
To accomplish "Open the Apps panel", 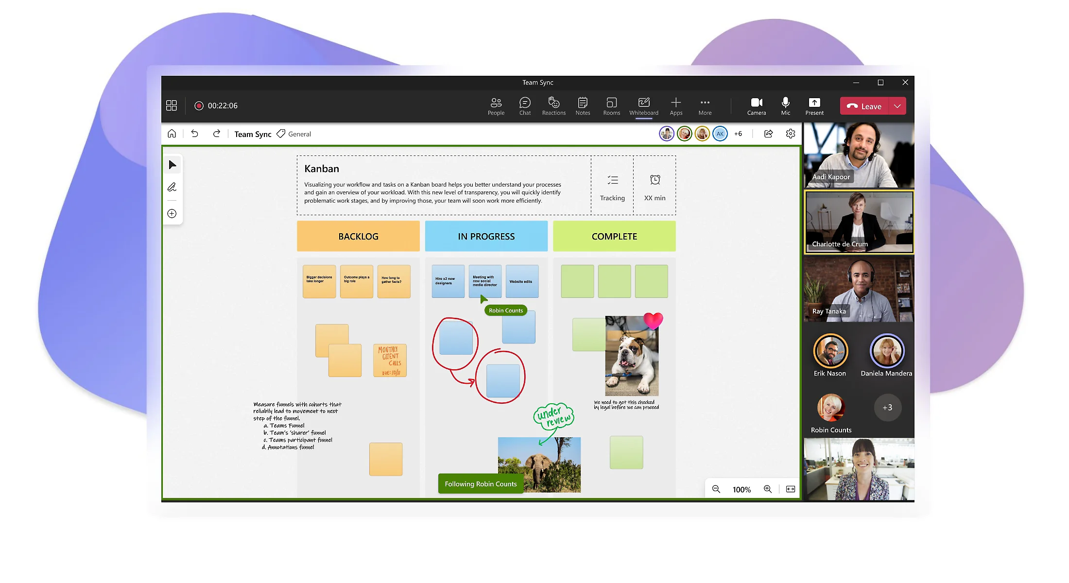I will click(676, 105).
